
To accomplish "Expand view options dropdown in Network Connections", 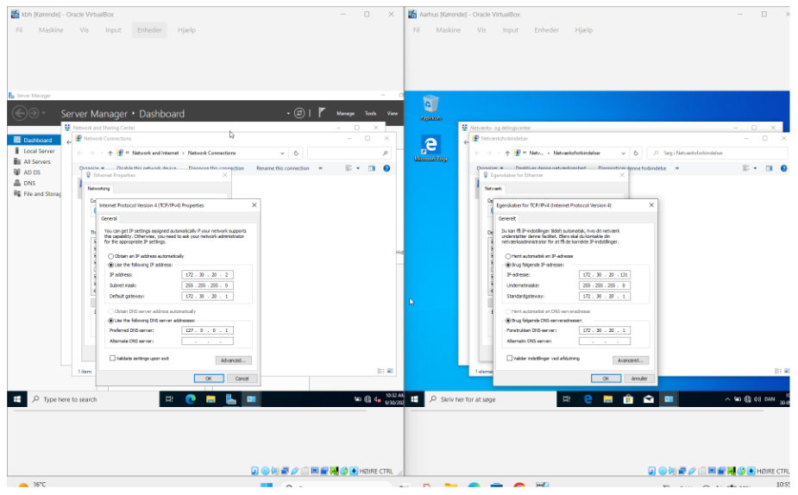I will [358, 168].
